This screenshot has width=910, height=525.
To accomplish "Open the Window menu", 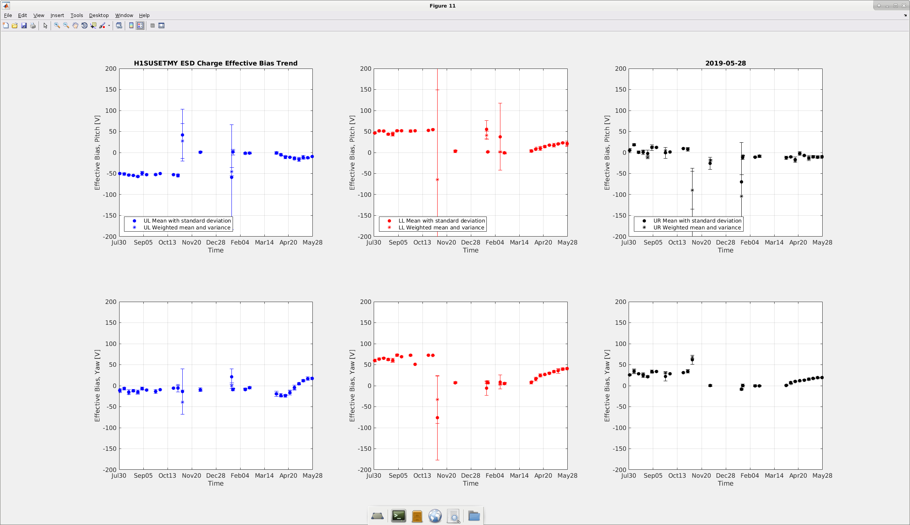I will click(124, 16).
